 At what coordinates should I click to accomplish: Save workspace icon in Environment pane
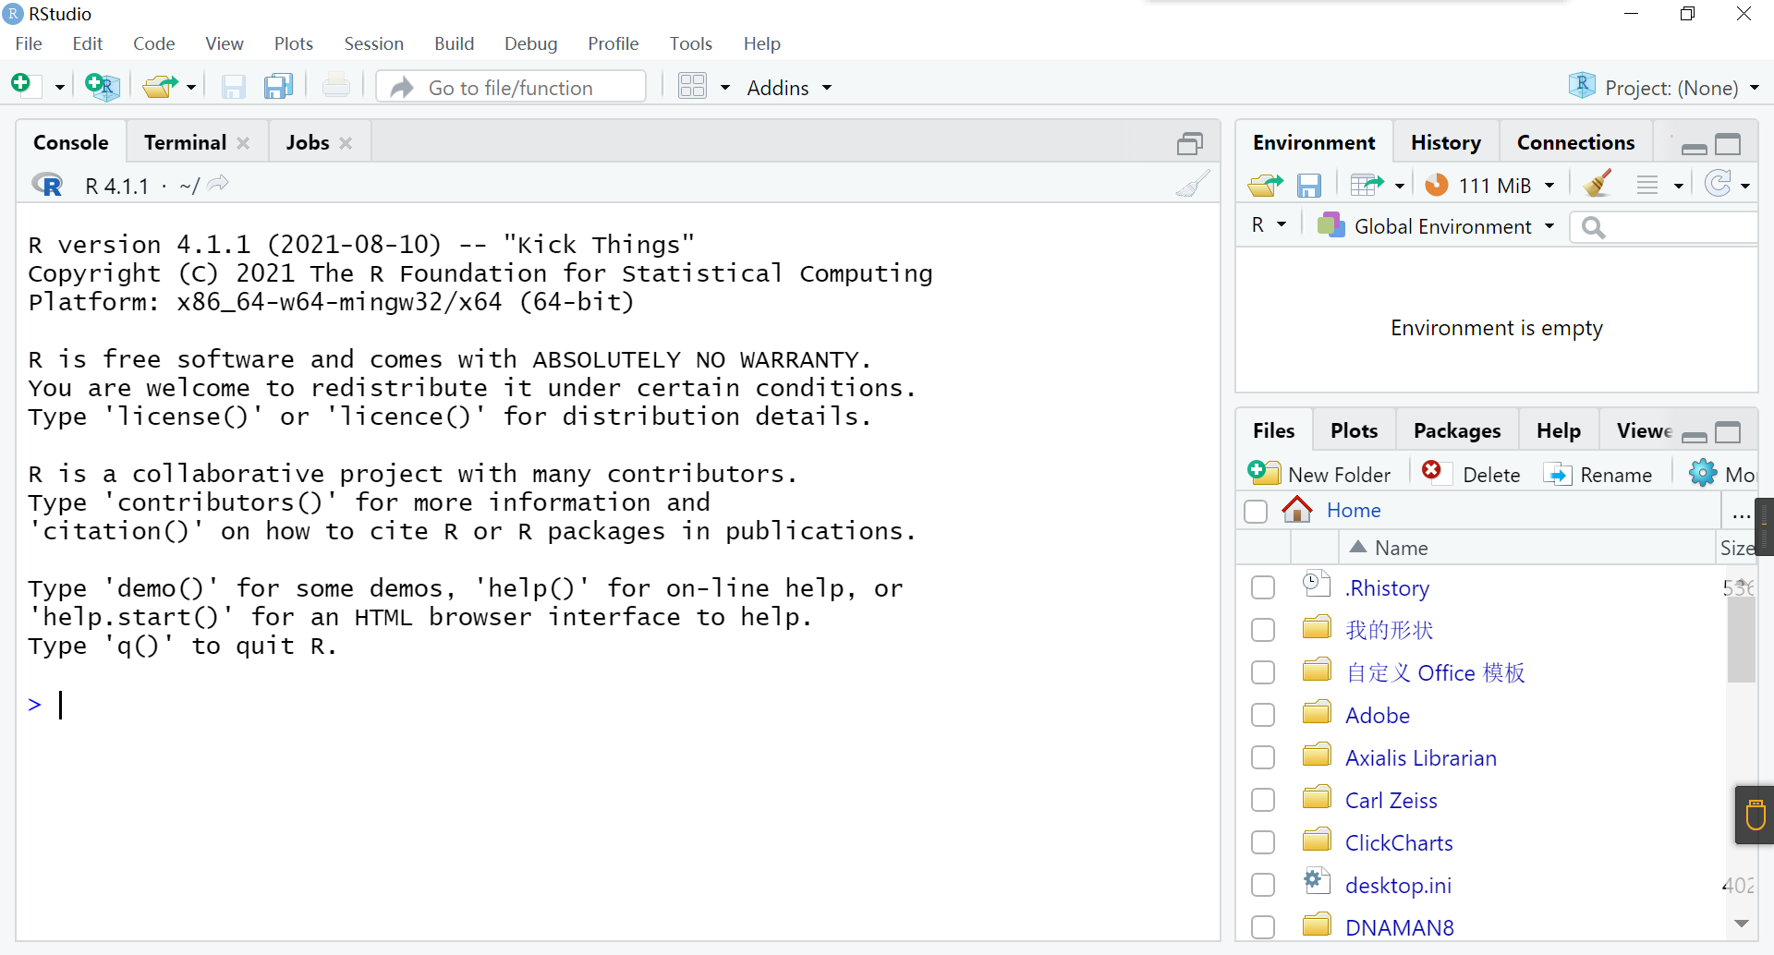(1309, 186)
